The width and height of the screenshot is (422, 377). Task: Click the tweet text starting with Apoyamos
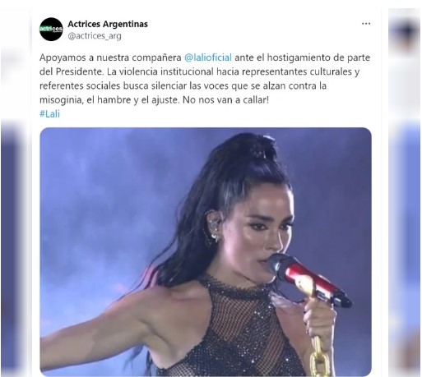click(x=205, y=79)
